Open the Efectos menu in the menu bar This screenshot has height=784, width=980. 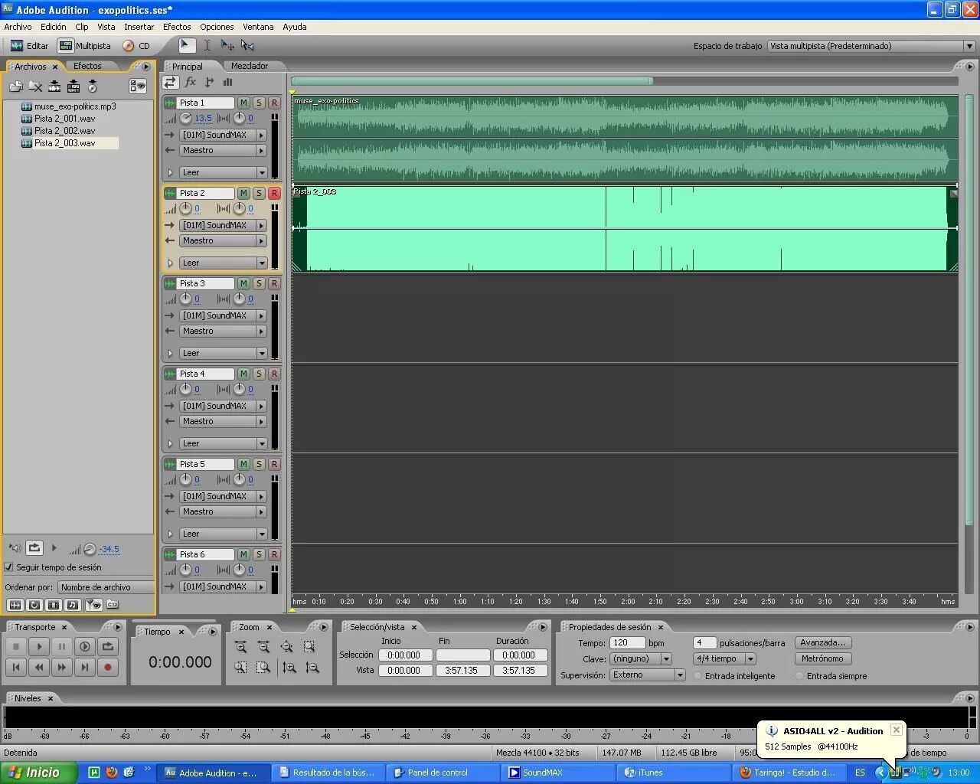pos(177,27)
